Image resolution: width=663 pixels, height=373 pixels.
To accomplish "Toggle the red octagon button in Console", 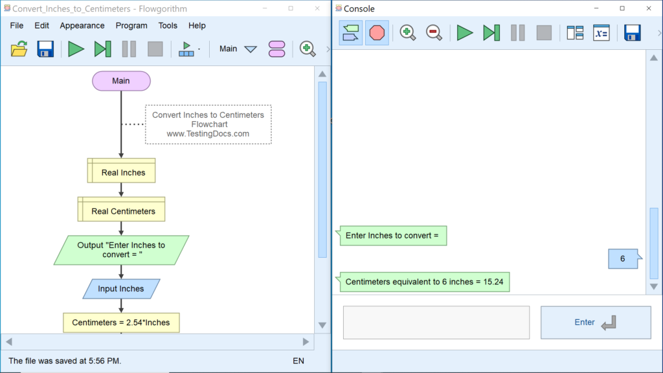I will coord(377,32).
